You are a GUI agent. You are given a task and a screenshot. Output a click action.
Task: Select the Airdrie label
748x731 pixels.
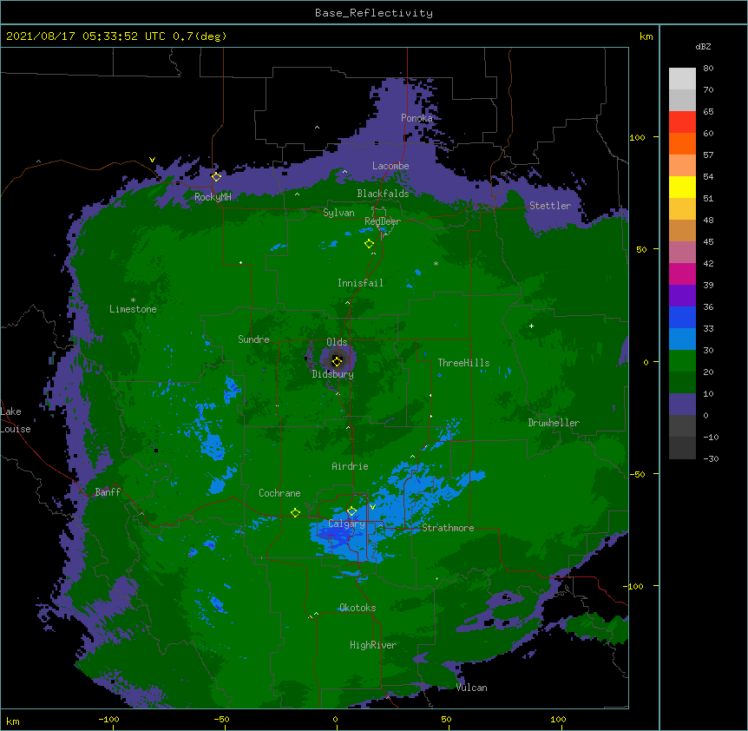[351, 466]
